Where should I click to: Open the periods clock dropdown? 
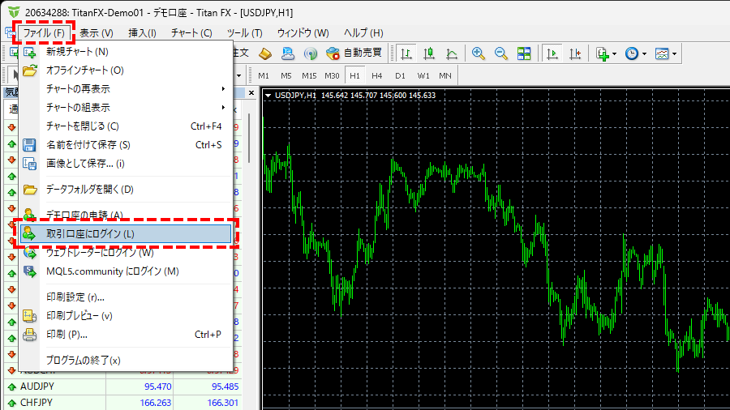pos(635,53)
